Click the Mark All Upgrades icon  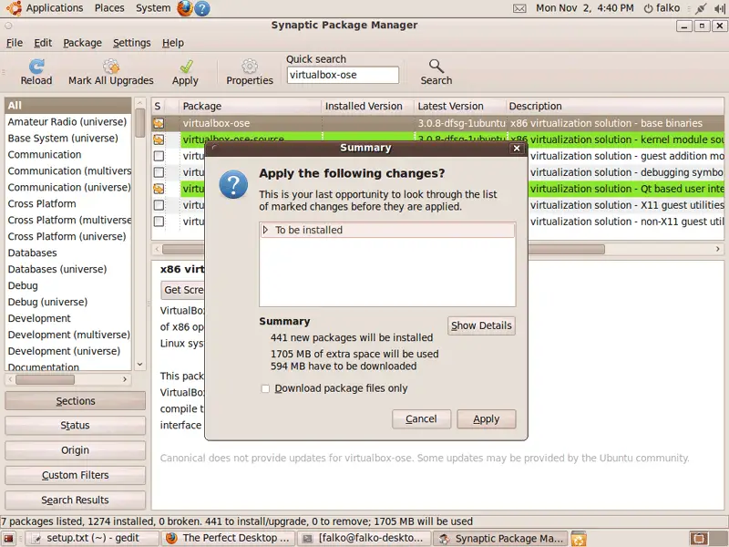111,67
